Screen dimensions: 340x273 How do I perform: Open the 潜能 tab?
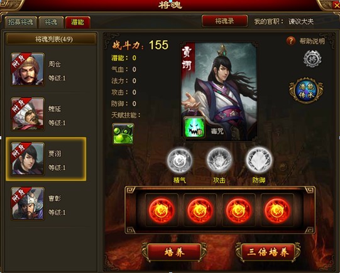(78, 23)
